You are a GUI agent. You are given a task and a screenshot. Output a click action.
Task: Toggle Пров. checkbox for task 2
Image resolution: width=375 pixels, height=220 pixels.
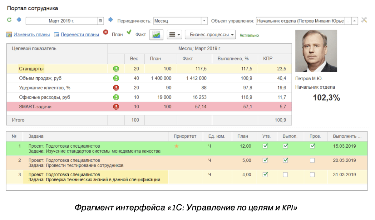tap(312, 160)
